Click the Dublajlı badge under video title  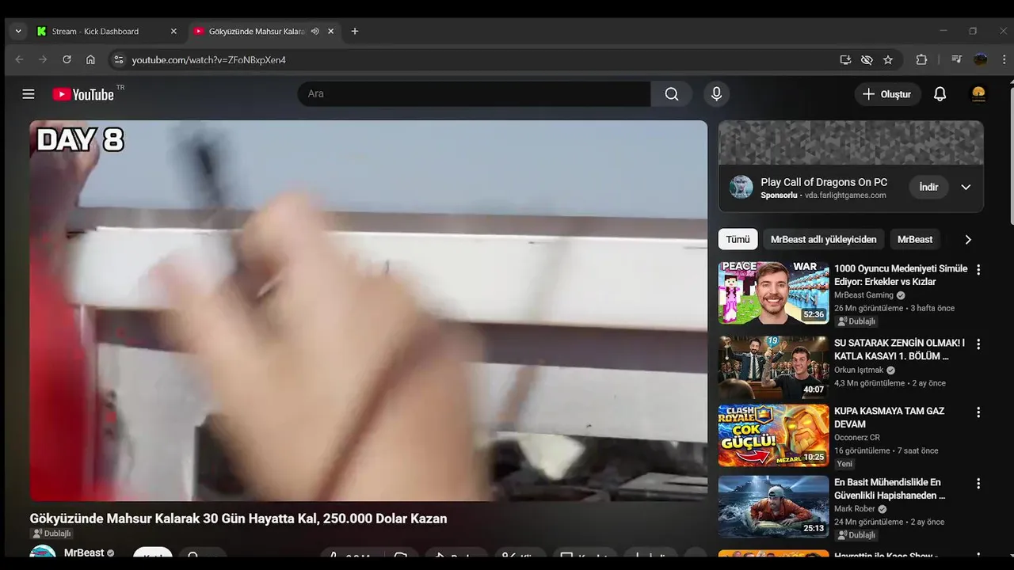[x=51, y=534]
